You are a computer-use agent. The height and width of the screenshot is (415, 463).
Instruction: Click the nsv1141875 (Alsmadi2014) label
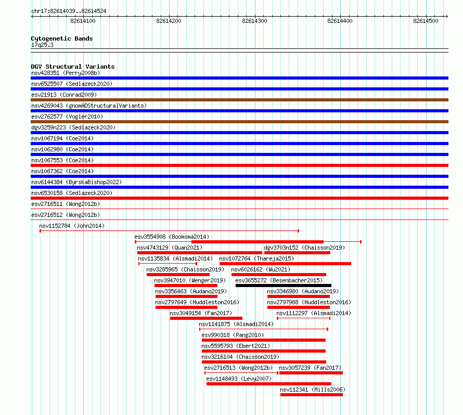pos(236,324)
